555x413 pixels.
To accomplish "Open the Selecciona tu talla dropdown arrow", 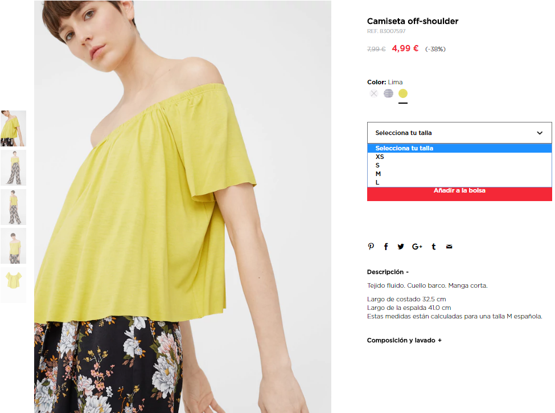I will 540,133.
